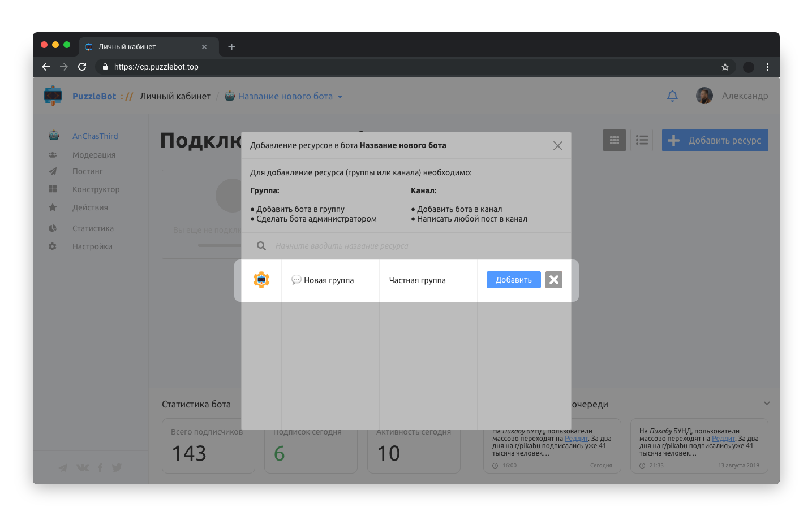Open the Конструктор sidebar section
This screenshot has width=812, height=516.
(x=96, y=189)
